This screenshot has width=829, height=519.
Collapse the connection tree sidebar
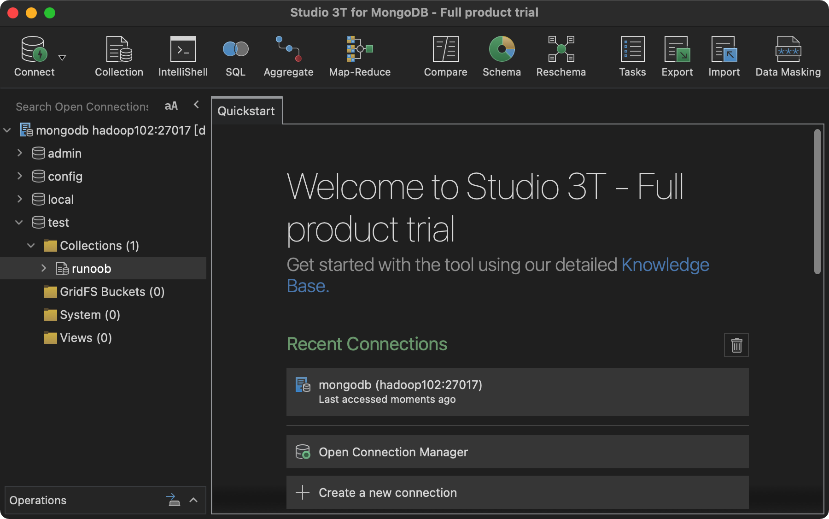tap(197, 105)
